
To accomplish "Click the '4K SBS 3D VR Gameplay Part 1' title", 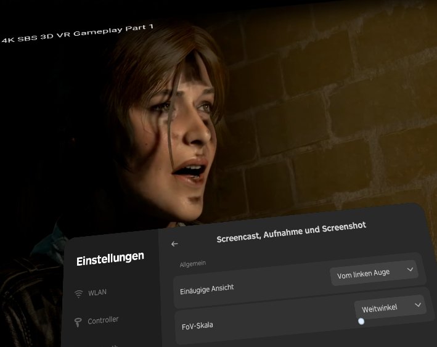I will pos(77,33).
